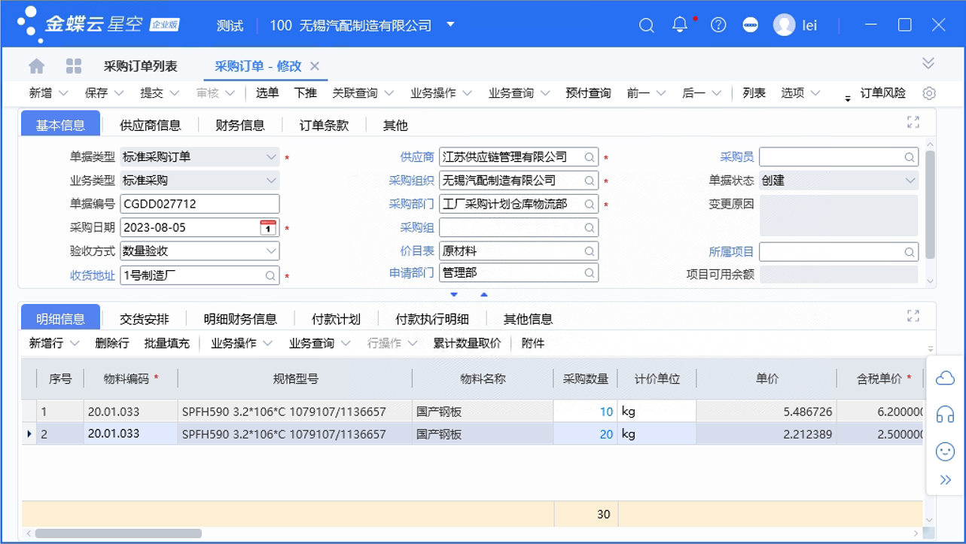Screen dimensions: 966x544
Task: Expand the 关联查询 menu
Action: 389,93
